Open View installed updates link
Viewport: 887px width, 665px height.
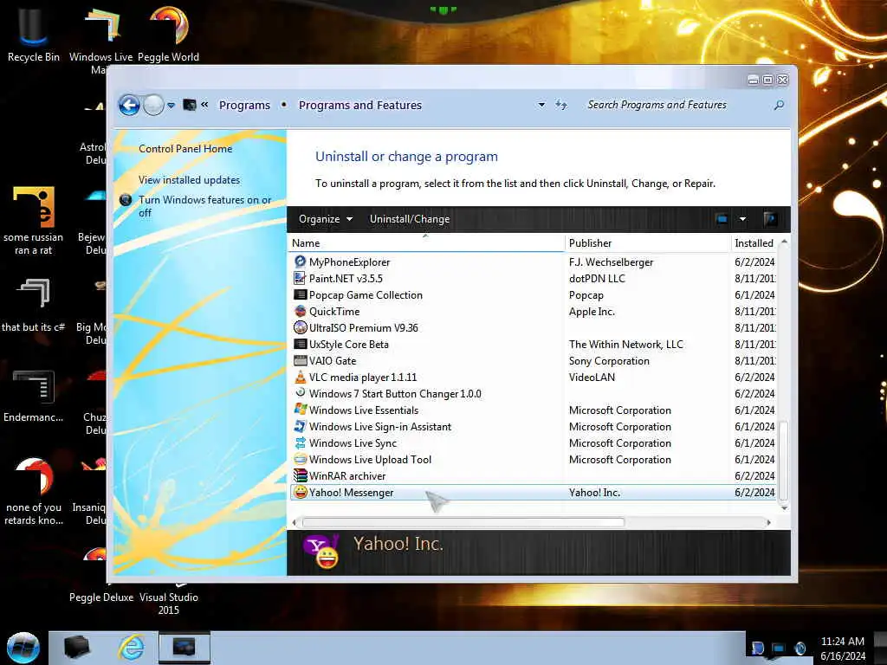coord(189,180)
